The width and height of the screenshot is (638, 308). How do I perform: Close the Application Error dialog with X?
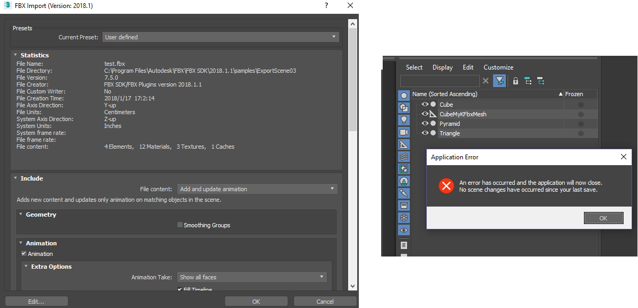click(x=624, y=157)
